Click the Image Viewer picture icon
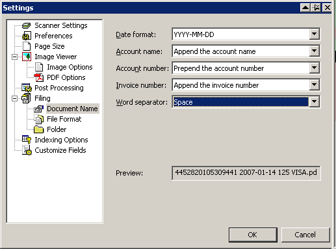336x249 pixels. click(x=27, y=57)
